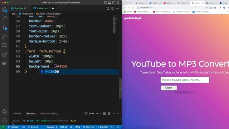Viewport: 229px width, 129px height.
Task: Click the browser Back arrow
Action: coord(125,8)
